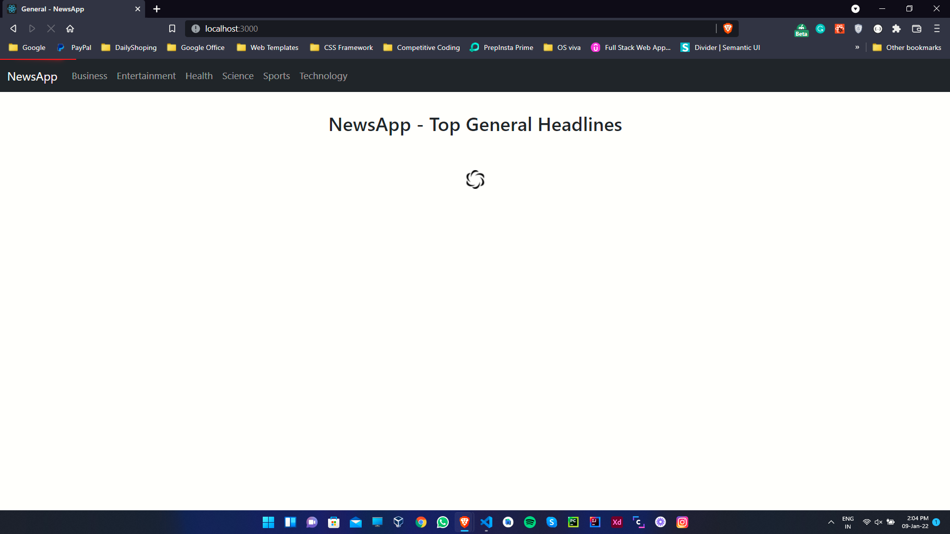Image resolution: width=950 pixels, height=534 pixels.
Task: Launch VS Code from the taskbar
Action: 487,522
